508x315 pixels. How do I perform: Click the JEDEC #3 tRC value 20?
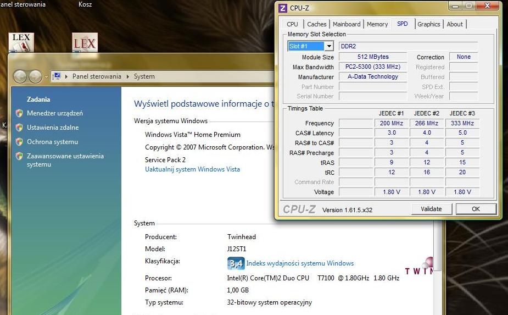pos(462,172)
